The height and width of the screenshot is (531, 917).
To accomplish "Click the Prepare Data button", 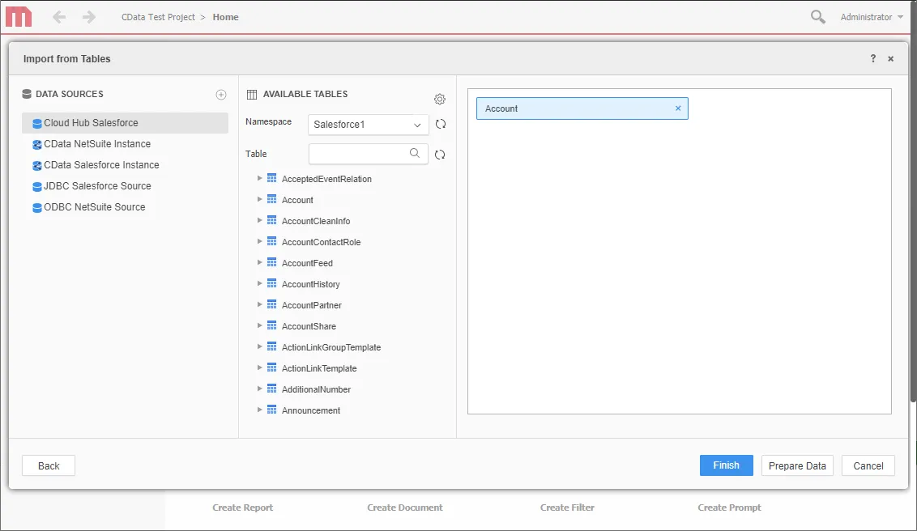I will (796, 465).
